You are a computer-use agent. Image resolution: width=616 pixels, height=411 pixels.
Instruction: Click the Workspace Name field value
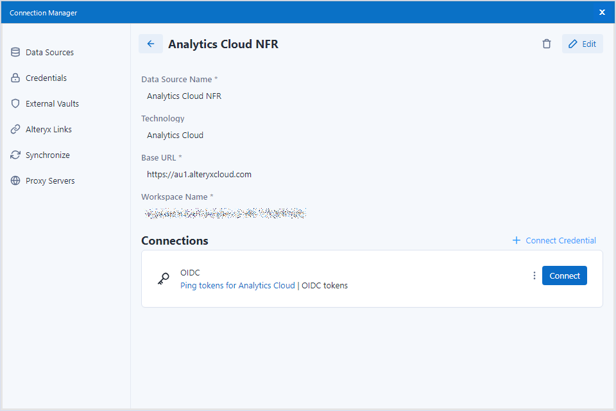tap(225, 213)
